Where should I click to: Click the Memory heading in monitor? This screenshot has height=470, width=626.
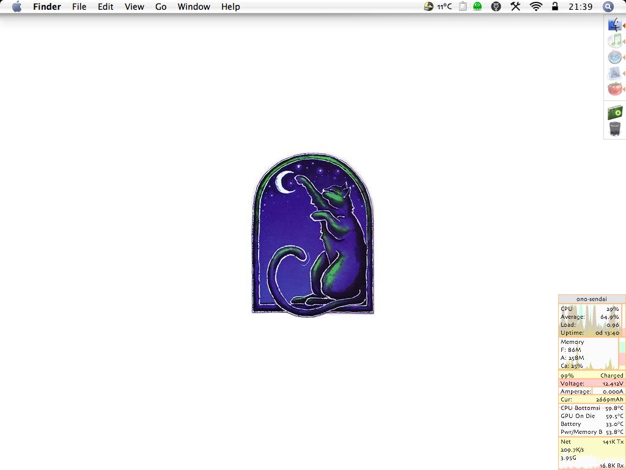tap(572, 341)
